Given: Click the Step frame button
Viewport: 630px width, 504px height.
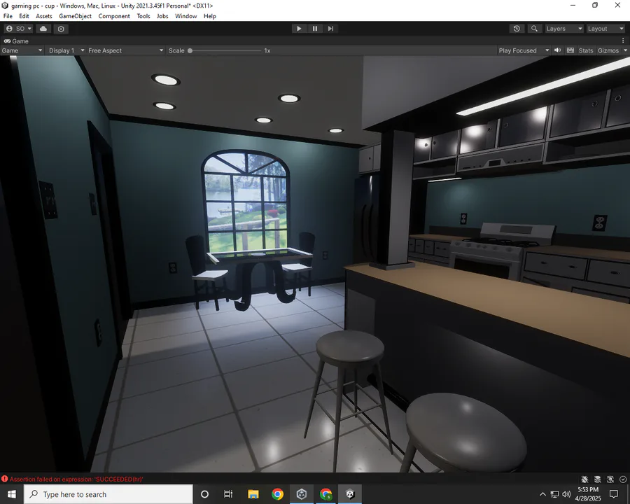Looking at the screenshot, I should point(330,29).
